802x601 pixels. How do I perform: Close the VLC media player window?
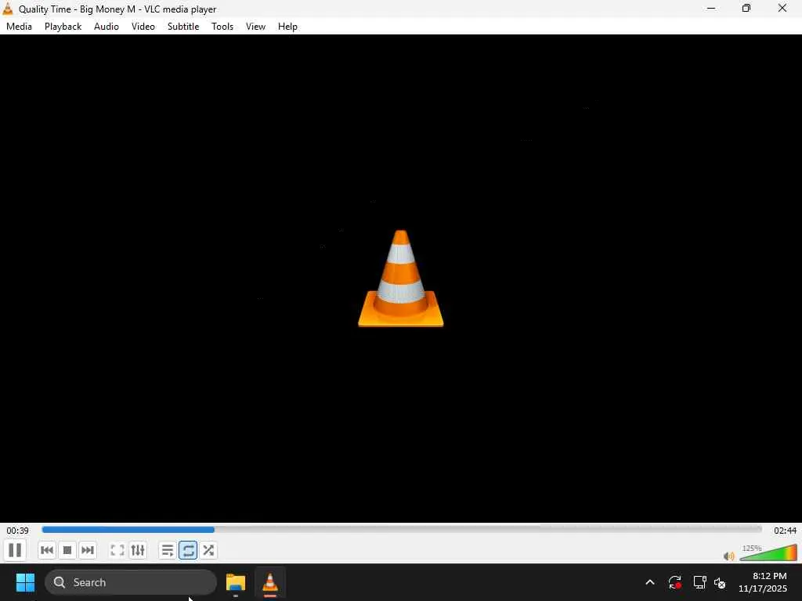(782, 9)
